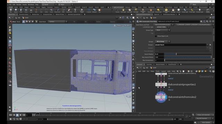Open the Main radial menu dropdown

click(x=65, y=4)
